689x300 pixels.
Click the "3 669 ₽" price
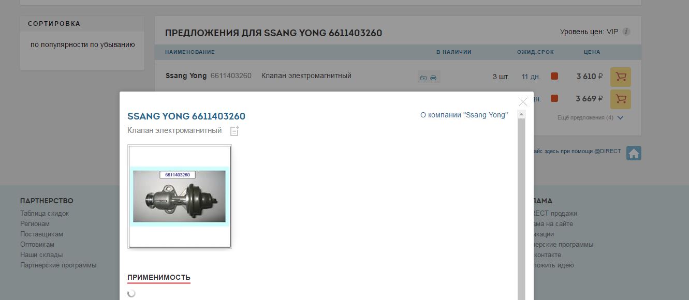tap(590, 98)
